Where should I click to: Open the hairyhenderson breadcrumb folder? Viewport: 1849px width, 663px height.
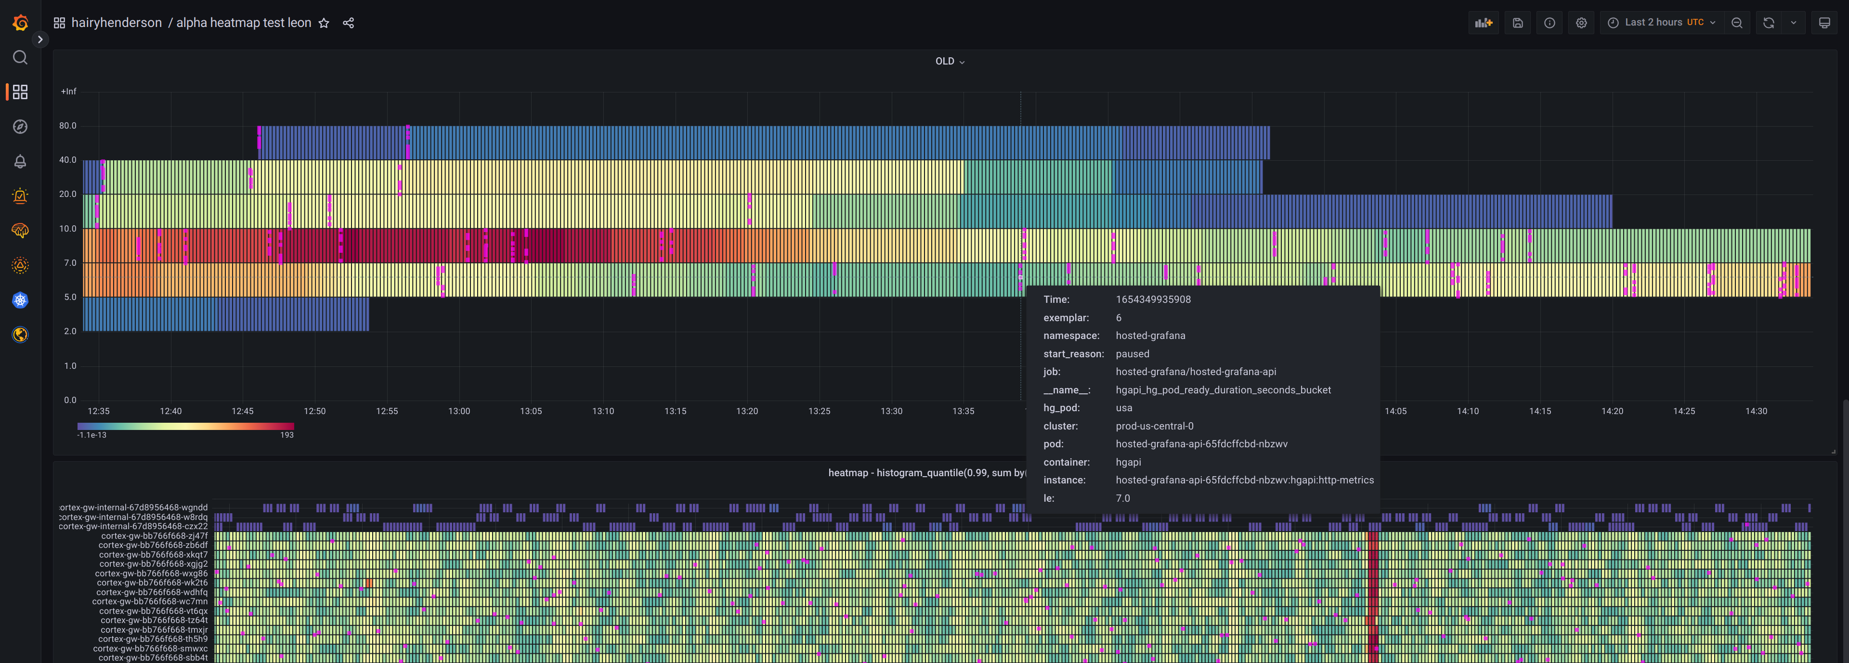[116, 22]
